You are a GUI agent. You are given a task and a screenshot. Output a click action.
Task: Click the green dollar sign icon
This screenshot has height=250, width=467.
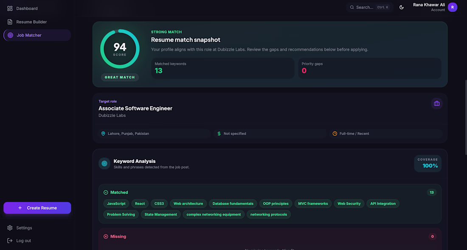click(219, 134)
